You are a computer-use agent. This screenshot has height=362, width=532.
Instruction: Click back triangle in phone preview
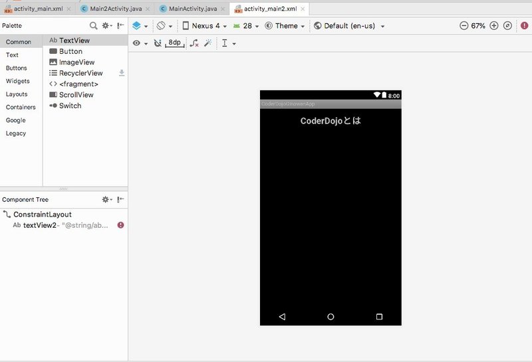pyautogui.click(x=282, y=317)
